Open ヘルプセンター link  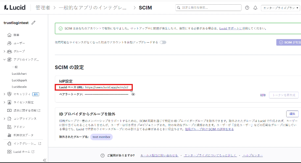(253, 155)
